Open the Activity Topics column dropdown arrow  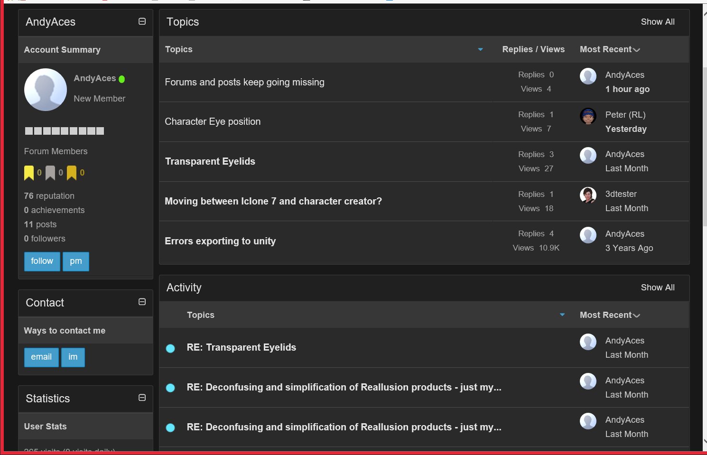tap(562, 315)
